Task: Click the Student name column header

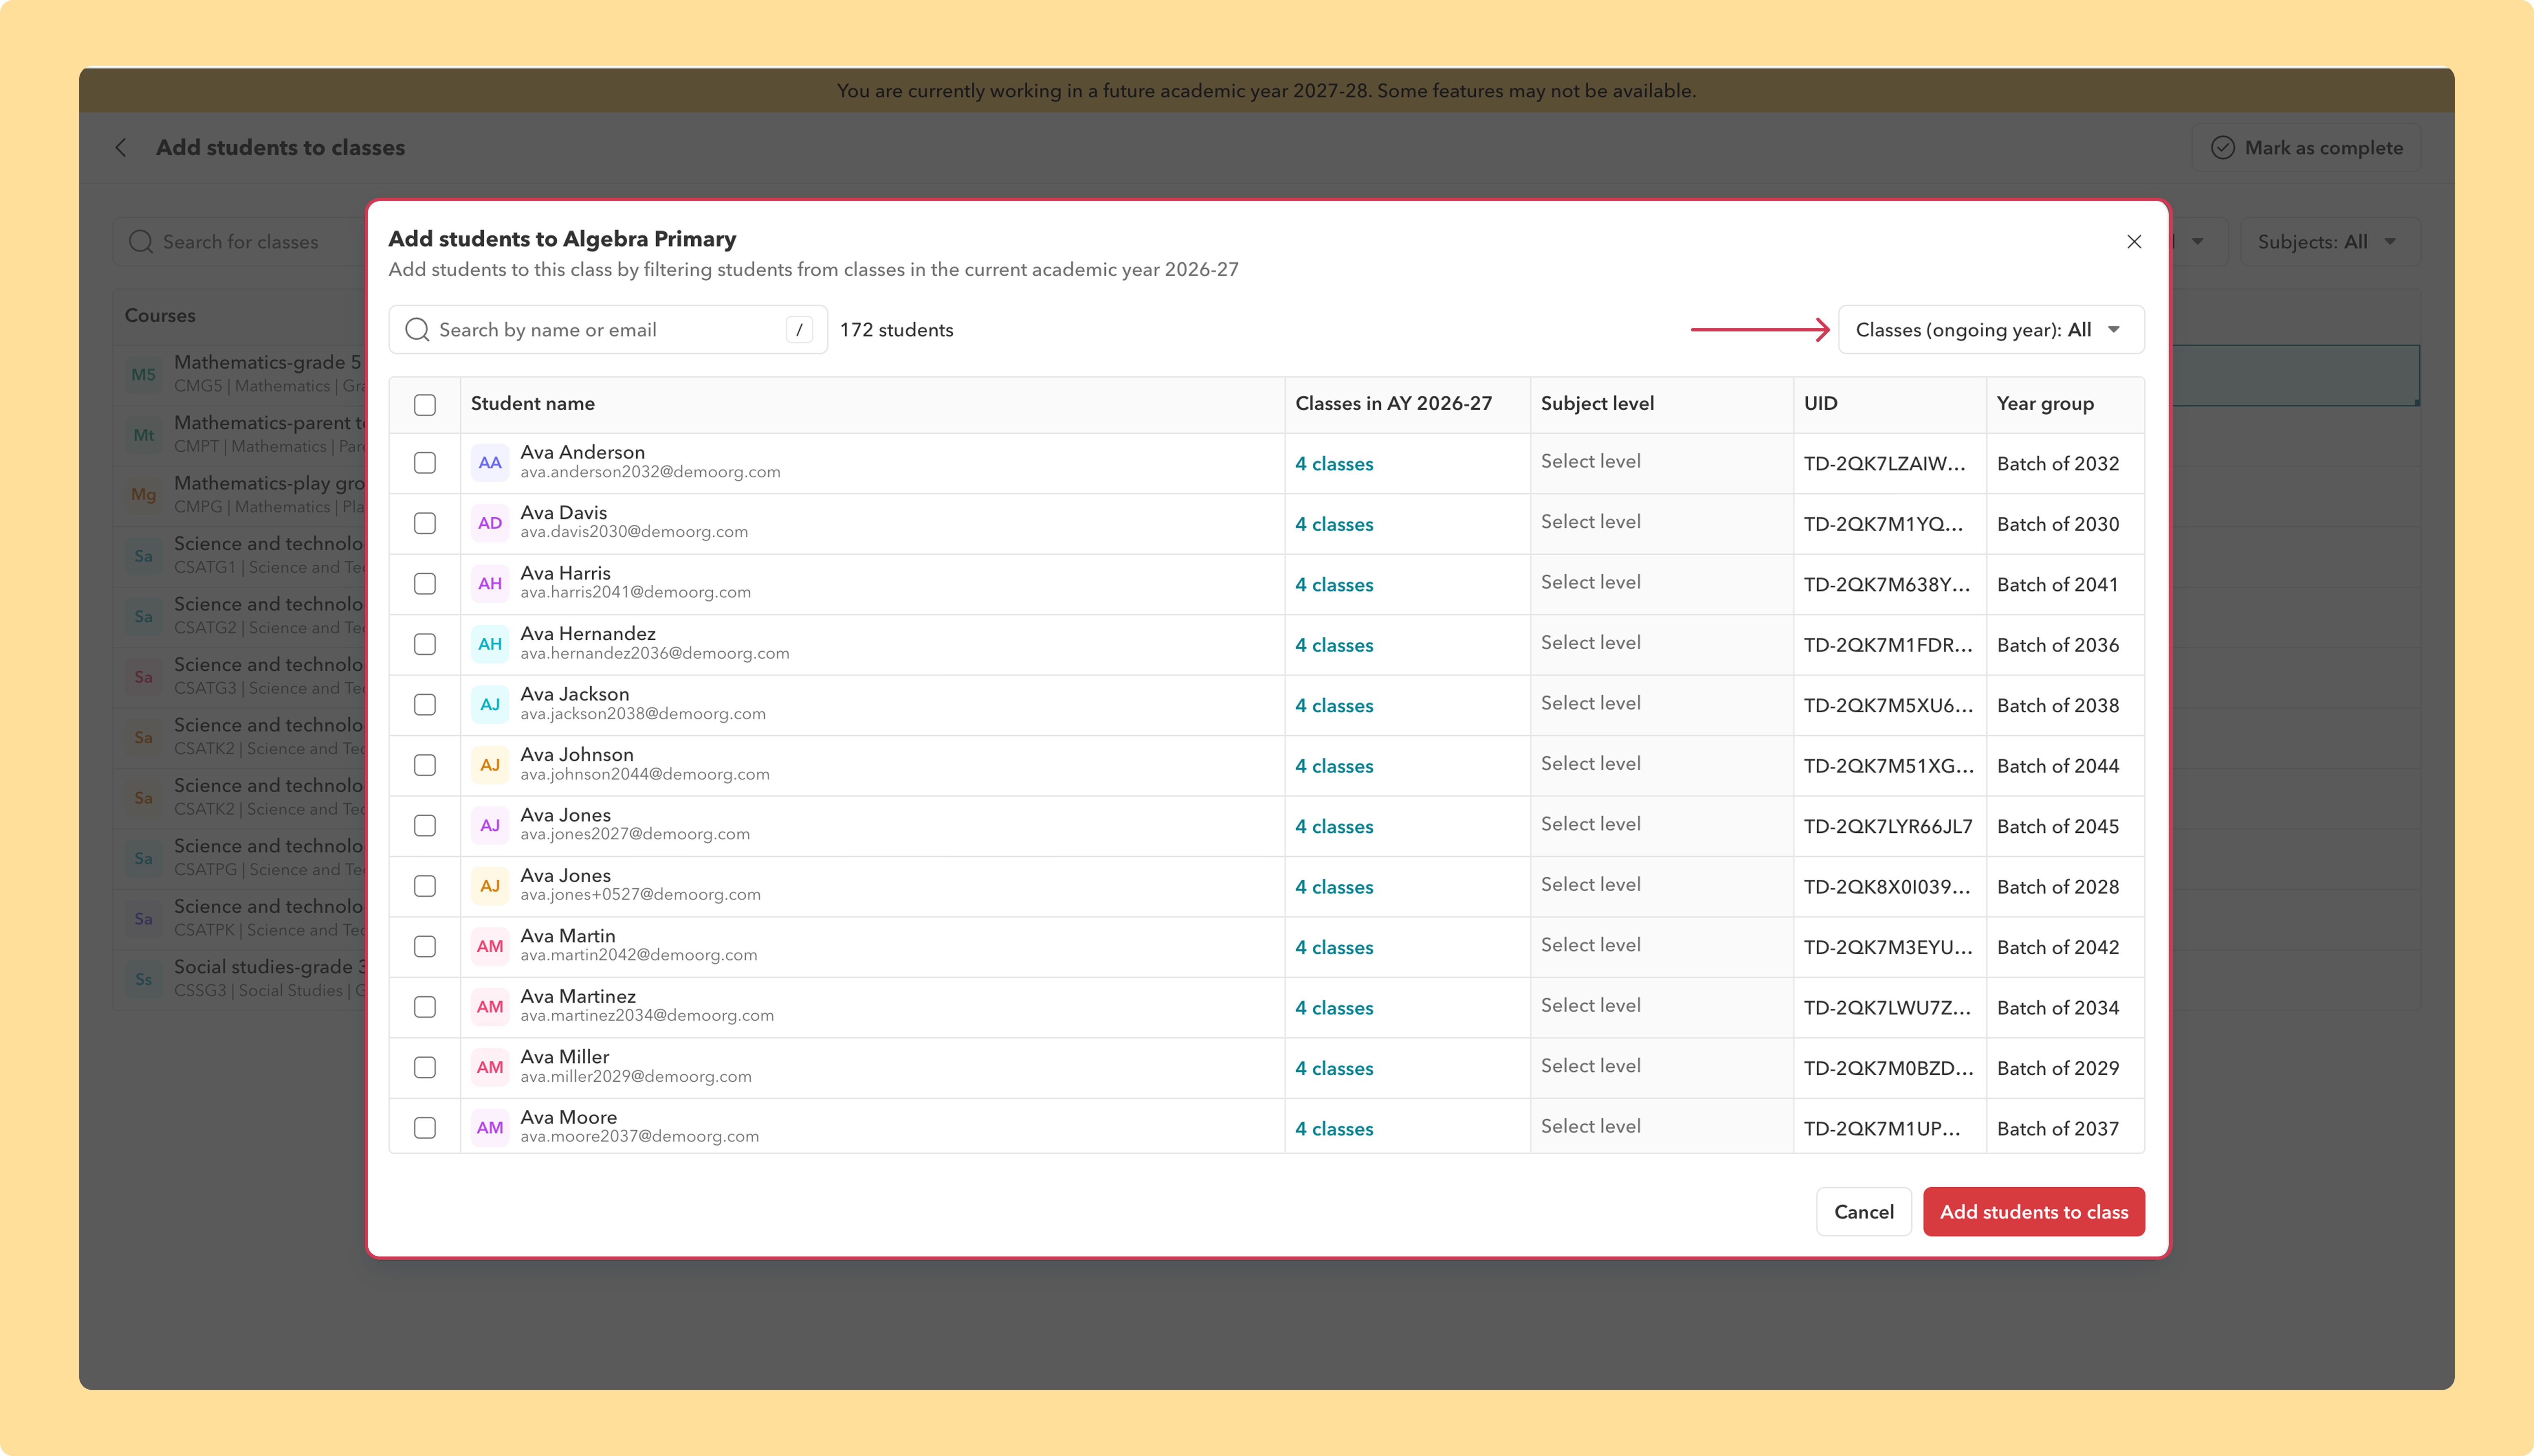Action: (x=532, y=404)
